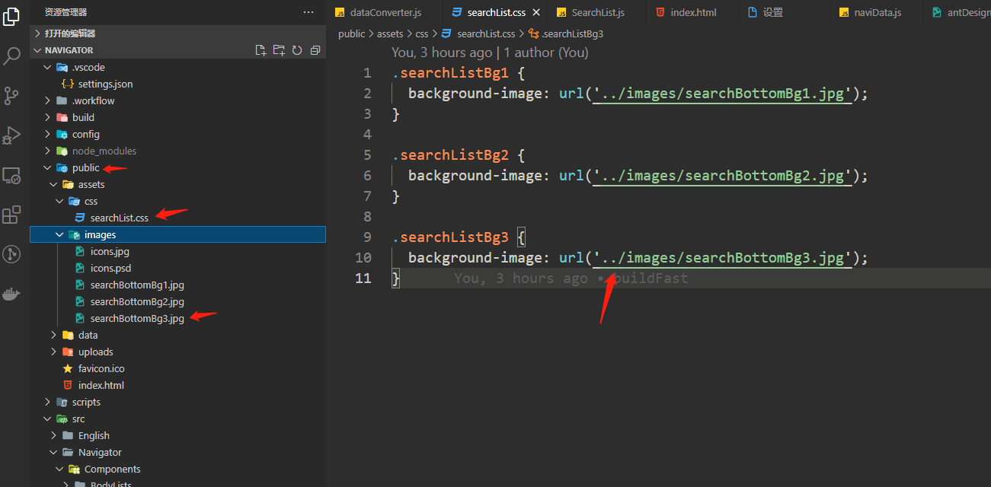Click New File icon in NAVIGATOR header
Image resolution: width=991 pixels, height=487 pixels.
[x=261, y=50]
